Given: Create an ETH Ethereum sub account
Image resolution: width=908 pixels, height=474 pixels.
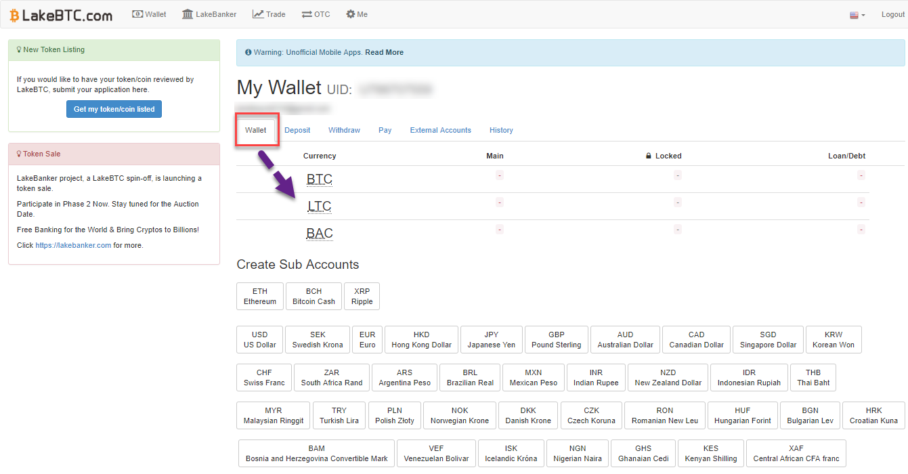Looking at the screenshot, I should [260, 297].
